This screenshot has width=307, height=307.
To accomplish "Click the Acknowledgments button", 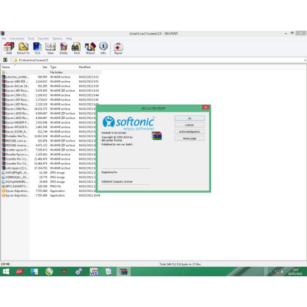I will coord(190,132).
